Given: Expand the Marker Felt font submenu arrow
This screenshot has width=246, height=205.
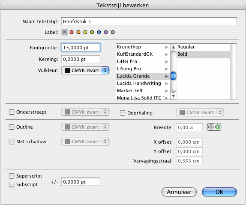Looking at the screenshot, I should coord(167,91).
